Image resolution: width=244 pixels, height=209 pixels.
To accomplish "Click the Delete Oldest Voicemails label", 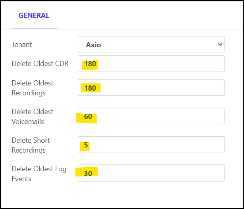I will (33, 116).
